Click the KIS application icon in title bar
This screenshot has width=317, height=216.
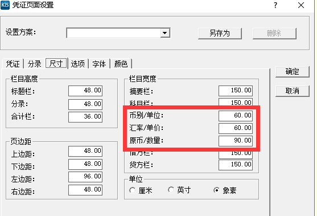pyautogui.click(x=5, y=5)
